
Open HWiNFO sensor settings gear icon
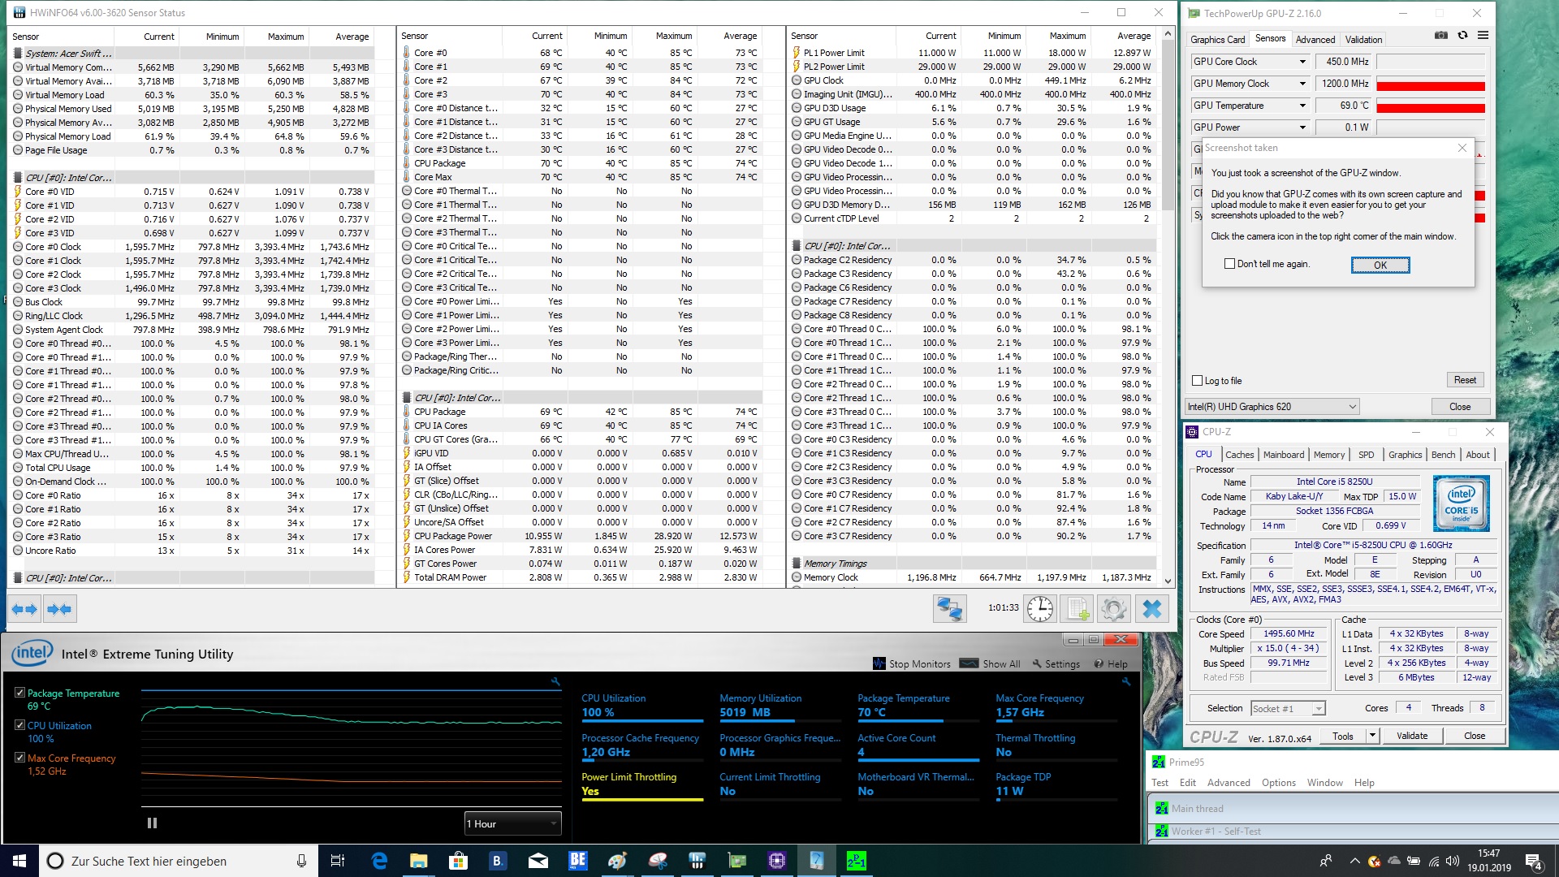click(1114, 609)
